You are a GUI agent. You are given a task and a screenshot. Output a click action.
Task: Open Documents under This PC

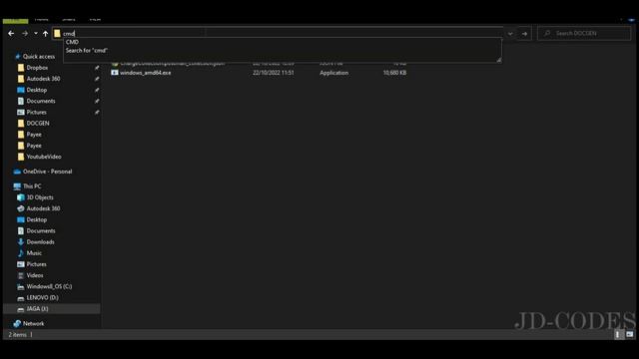click(x=41, y=230)
